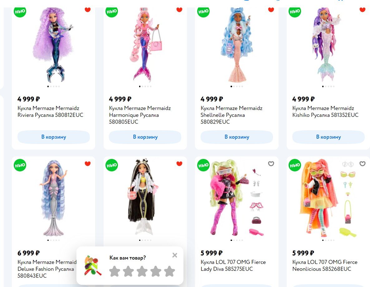Image resolution: width=370 pixels, height=287 pixels.
Task: Select second image dot under Riviera doll
Action: [51, 87]
